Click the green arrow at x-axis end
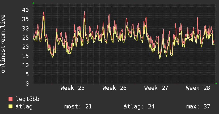 coord(216,84)
